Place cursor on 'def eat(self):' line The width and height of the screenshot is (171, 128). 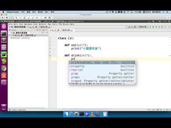pyautogui.click(x=76, y=45)
